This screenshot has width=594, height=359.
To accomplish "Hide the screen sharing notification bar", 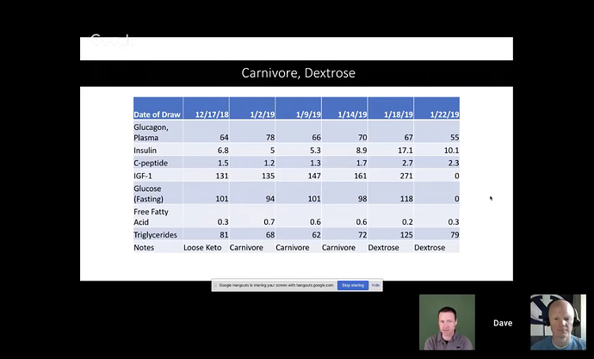I will click(376, 285).
